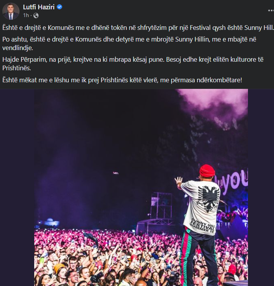Image resolution: width=274 pixels, height=286 pixels.
Task: Click "Sunny Hill Festival Summer 19" shirt text
Action: (x=203, y=226)
